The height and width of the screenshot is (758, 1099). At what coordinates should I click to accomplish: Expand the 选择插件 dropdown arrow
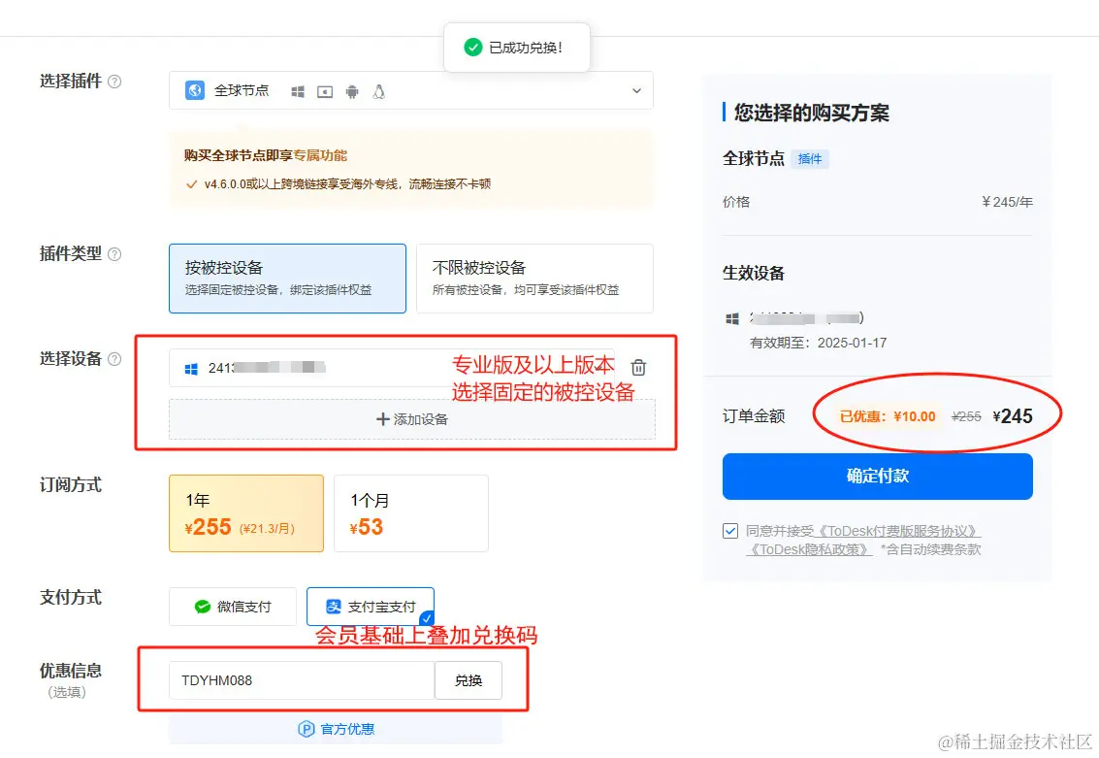(636, 90)
